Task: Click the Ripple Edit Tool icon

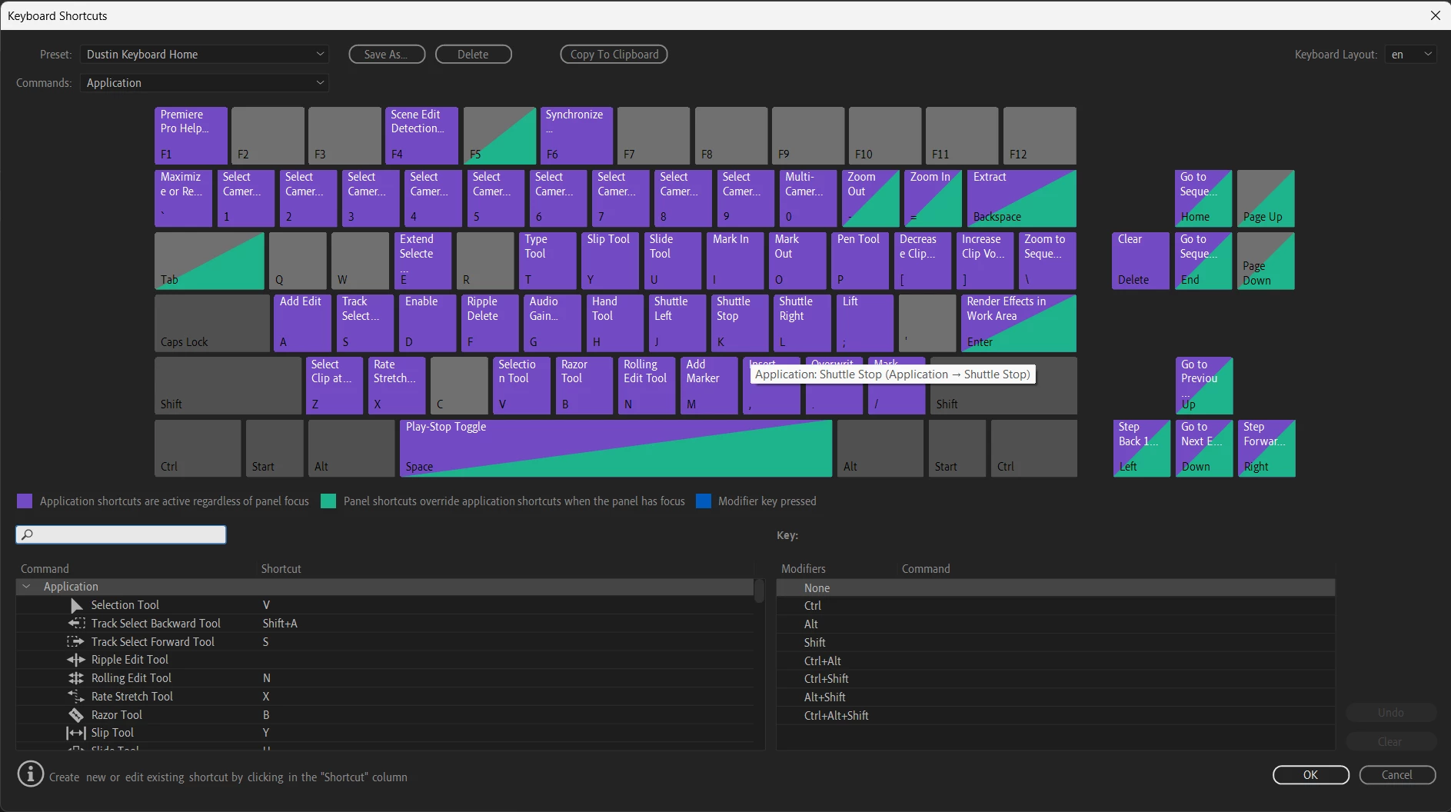Action: (76, 660)
